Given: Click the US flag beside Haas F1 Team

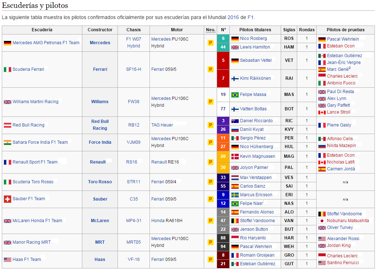Looking at the screenshot, I should pyautogui.click(x=8, y=260).
